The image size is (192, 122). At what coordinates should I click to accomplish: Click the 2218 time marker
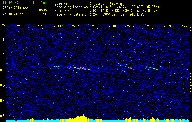tap(149, 26)
